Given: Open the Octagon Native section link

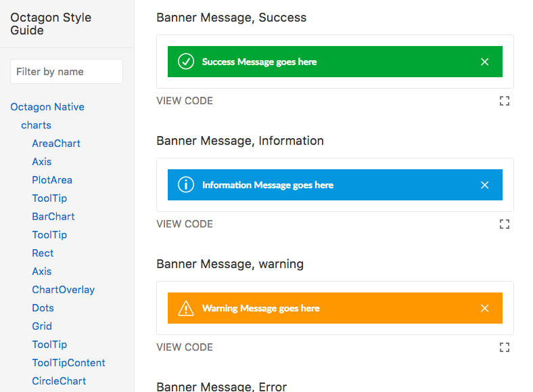Looking at the screenshot, I should point(47,107).
